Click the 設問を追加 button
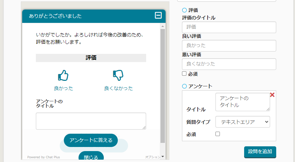Image resolution: width=295 pixels, height=162 pixels. click(260, 152)
